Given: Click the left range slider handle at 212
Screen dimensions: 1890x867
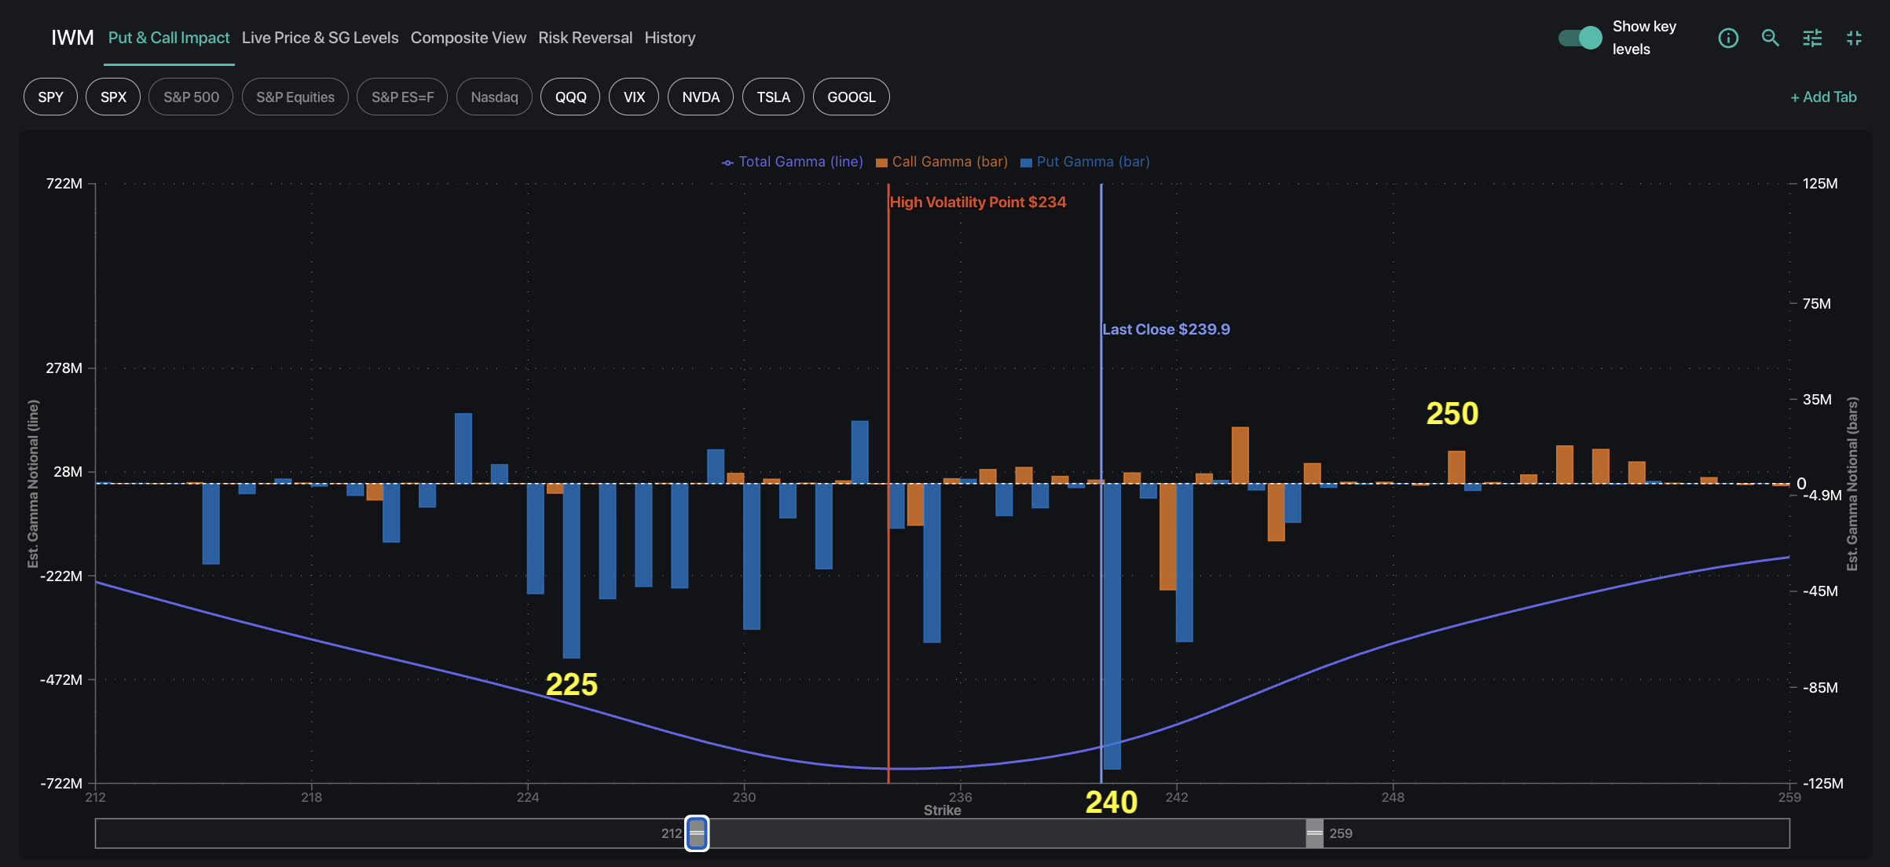Looking at the screenshot, I should (697, 833).
